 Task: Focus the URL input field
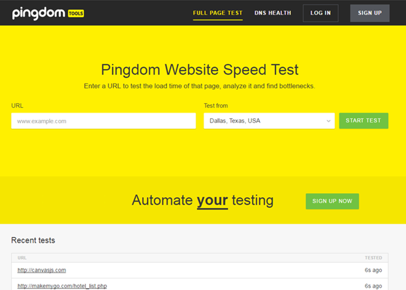(103, 121)
